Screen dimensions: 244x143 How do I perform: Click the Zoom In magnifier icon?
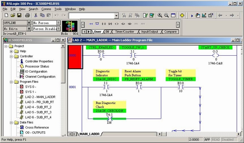tap(160, 15)
